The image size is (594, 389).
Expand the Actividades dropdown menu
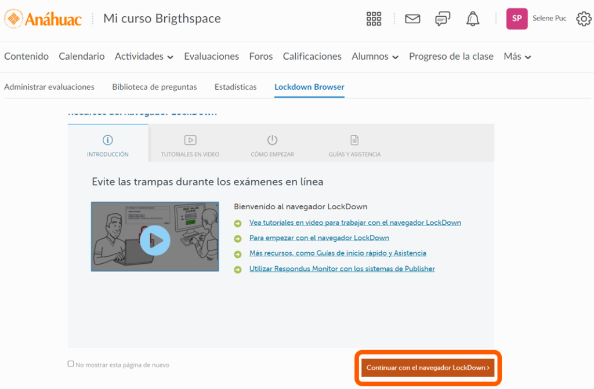click(144, 56)
